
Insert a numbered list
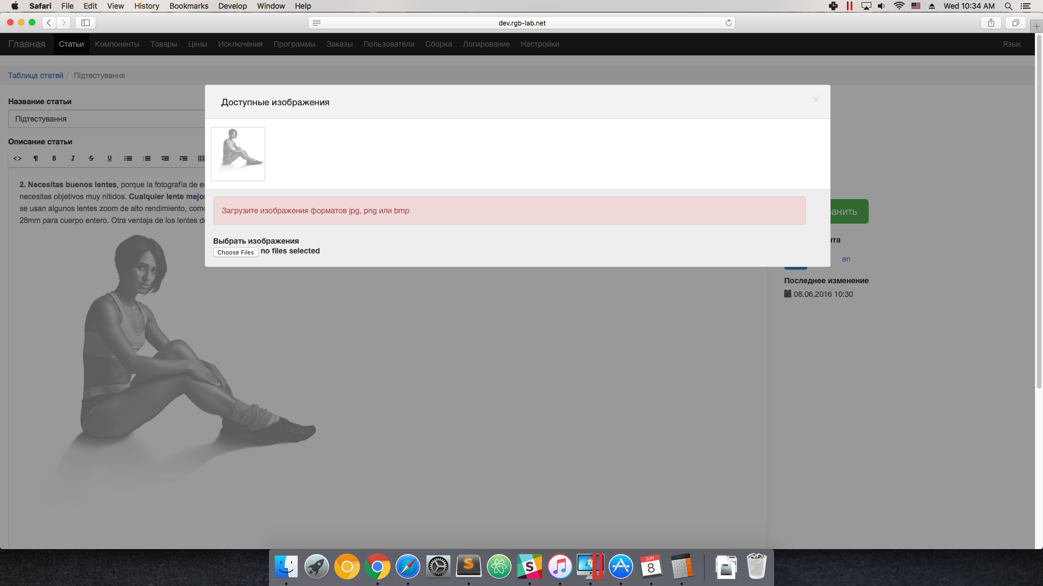point(147,158)
